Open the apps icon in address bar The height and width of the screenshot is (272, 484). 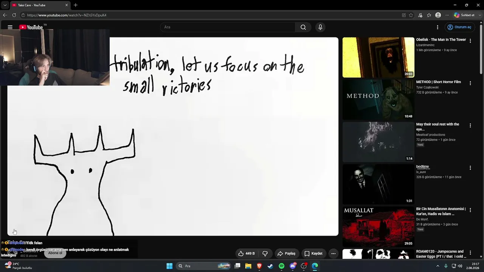click(x=404, y=15)
